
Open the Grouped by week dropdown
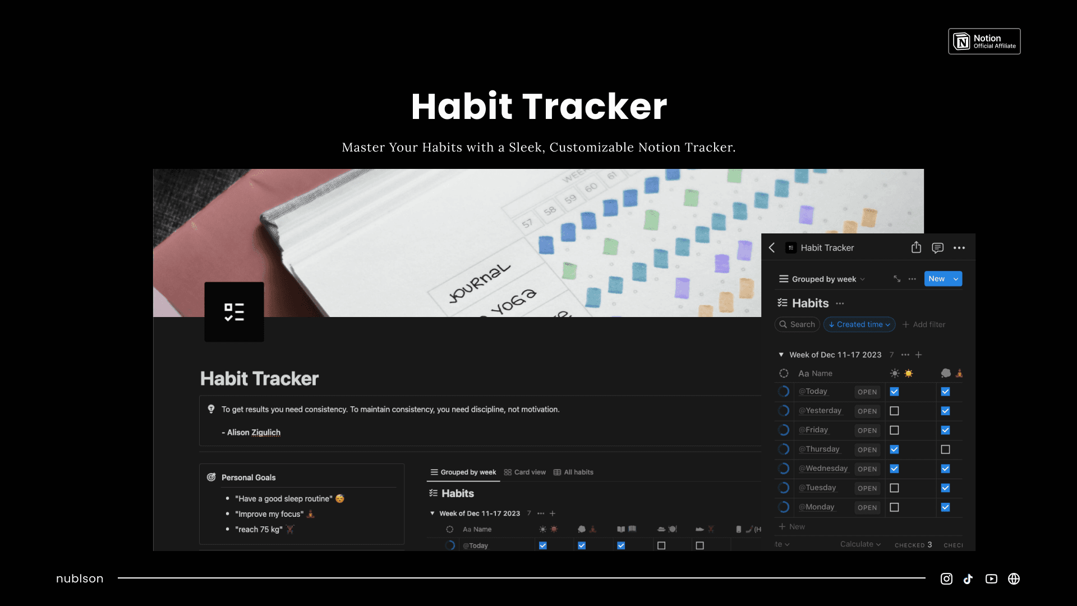point(822,278)
